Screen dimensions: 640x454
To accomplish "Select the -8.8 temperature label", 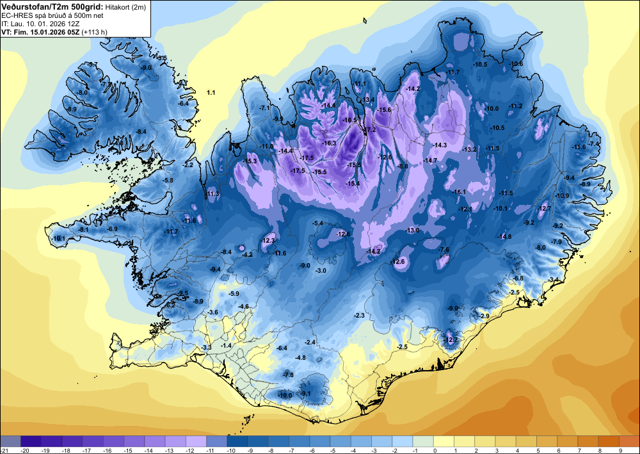I will tap(403, 166).
